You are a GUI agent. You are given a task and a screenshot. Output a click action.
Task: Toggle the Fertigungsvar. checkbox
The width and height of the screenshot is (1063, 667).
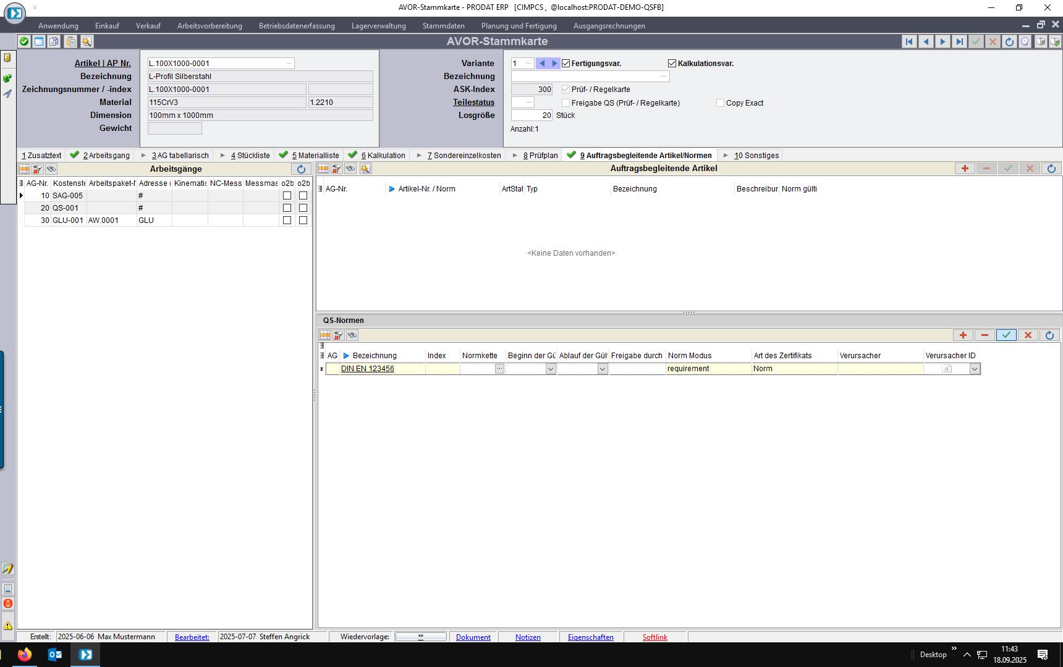(565, 64)
